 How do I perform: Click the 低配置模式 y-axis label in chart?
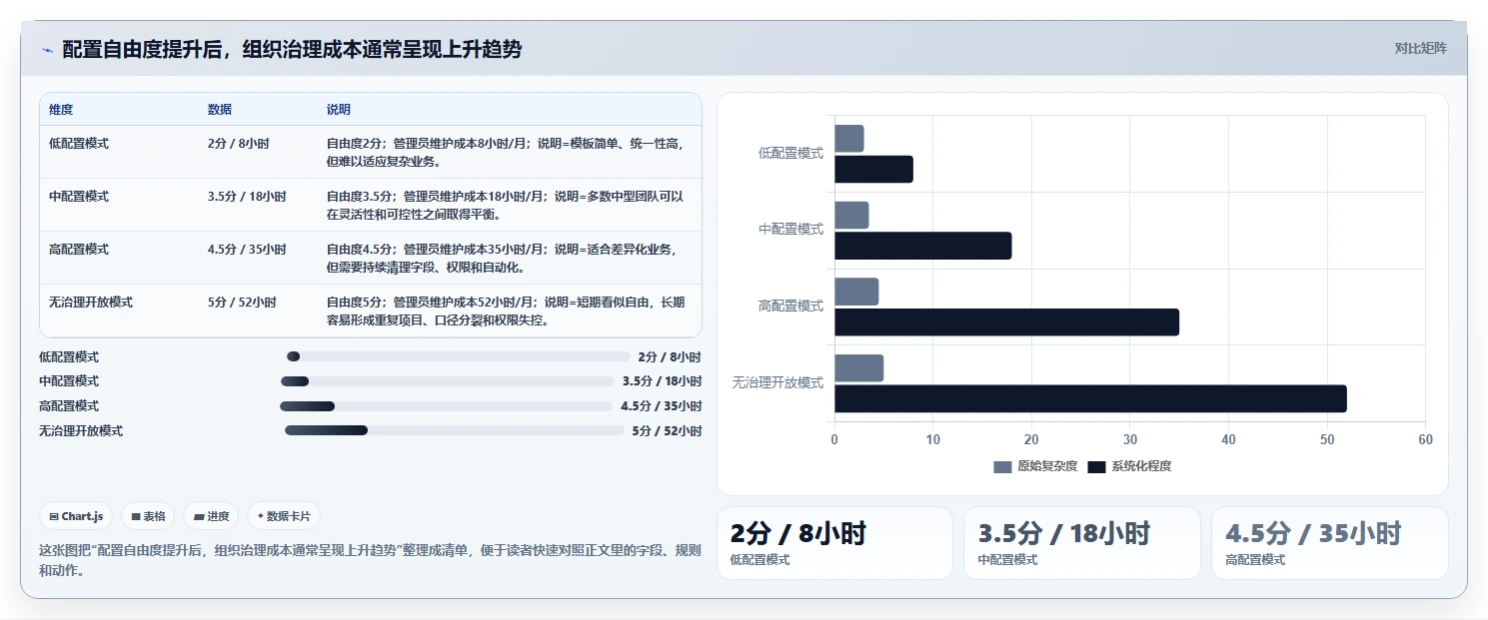coord(790,153)
